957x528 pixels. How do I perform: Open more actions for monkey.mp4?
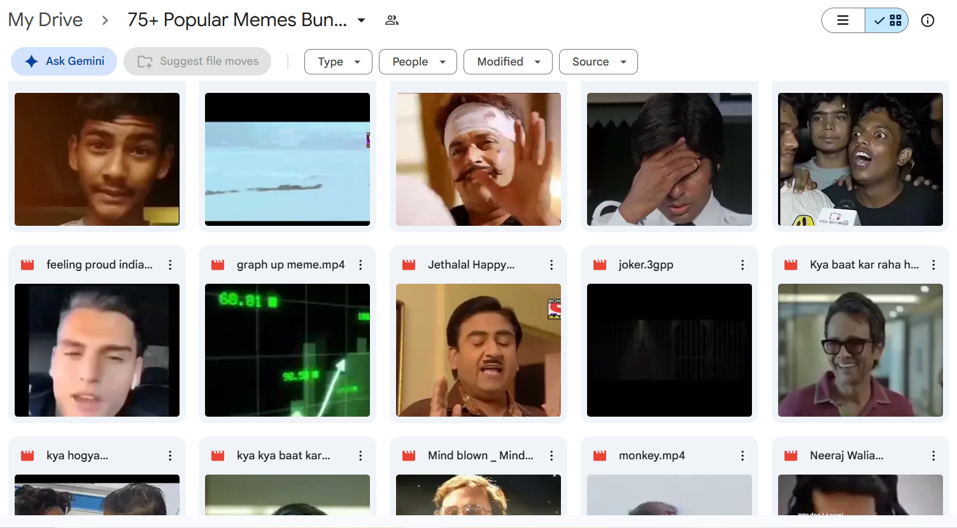[x=742, y=455]
